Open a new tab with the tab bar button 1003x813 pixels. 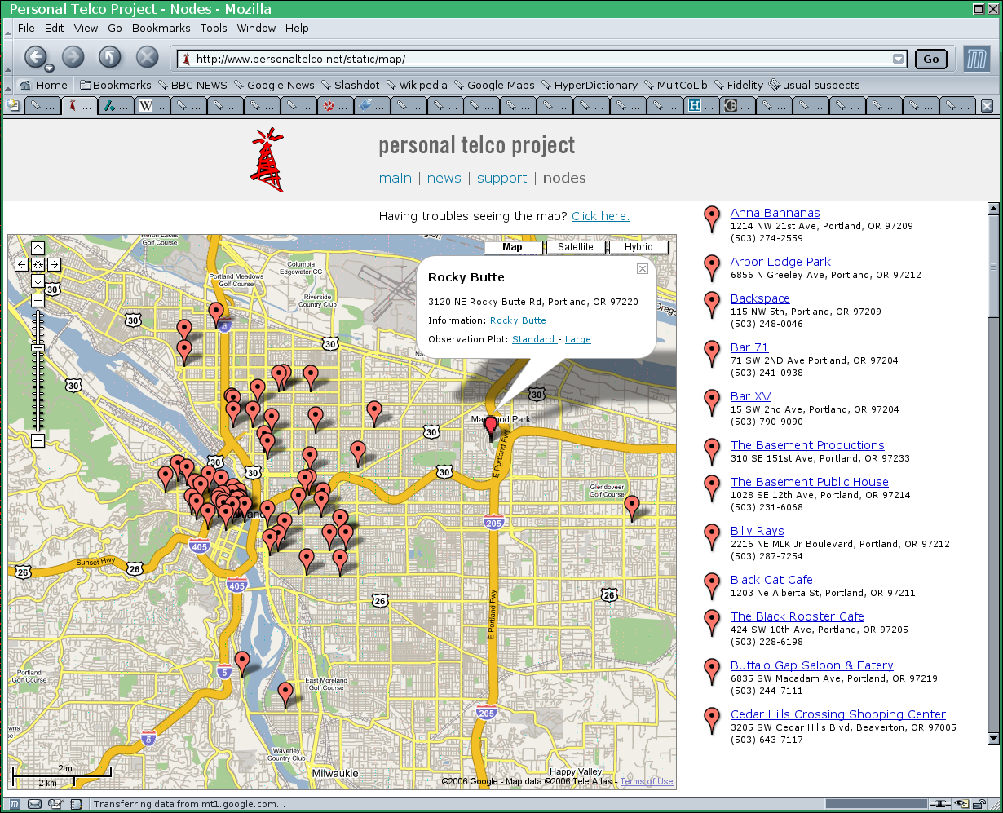pos(12,105)
